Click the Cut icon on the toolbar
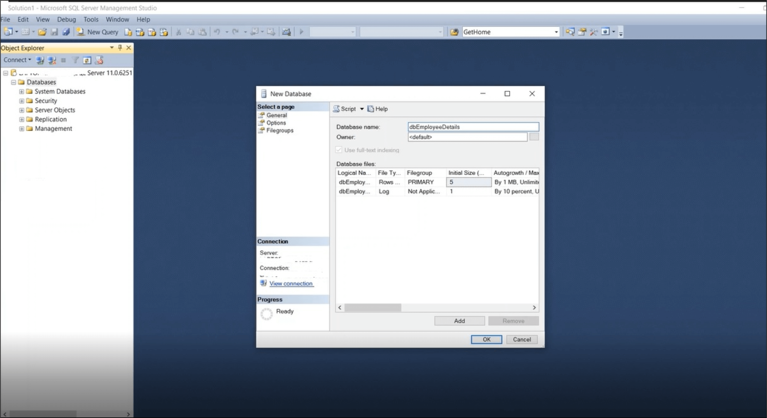767x418 pixels. pyautogui.click(x=178, y=32)
